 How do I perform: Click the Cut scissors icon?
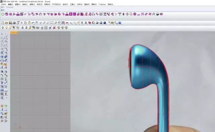pyautogui.click(x=21, y=23)
